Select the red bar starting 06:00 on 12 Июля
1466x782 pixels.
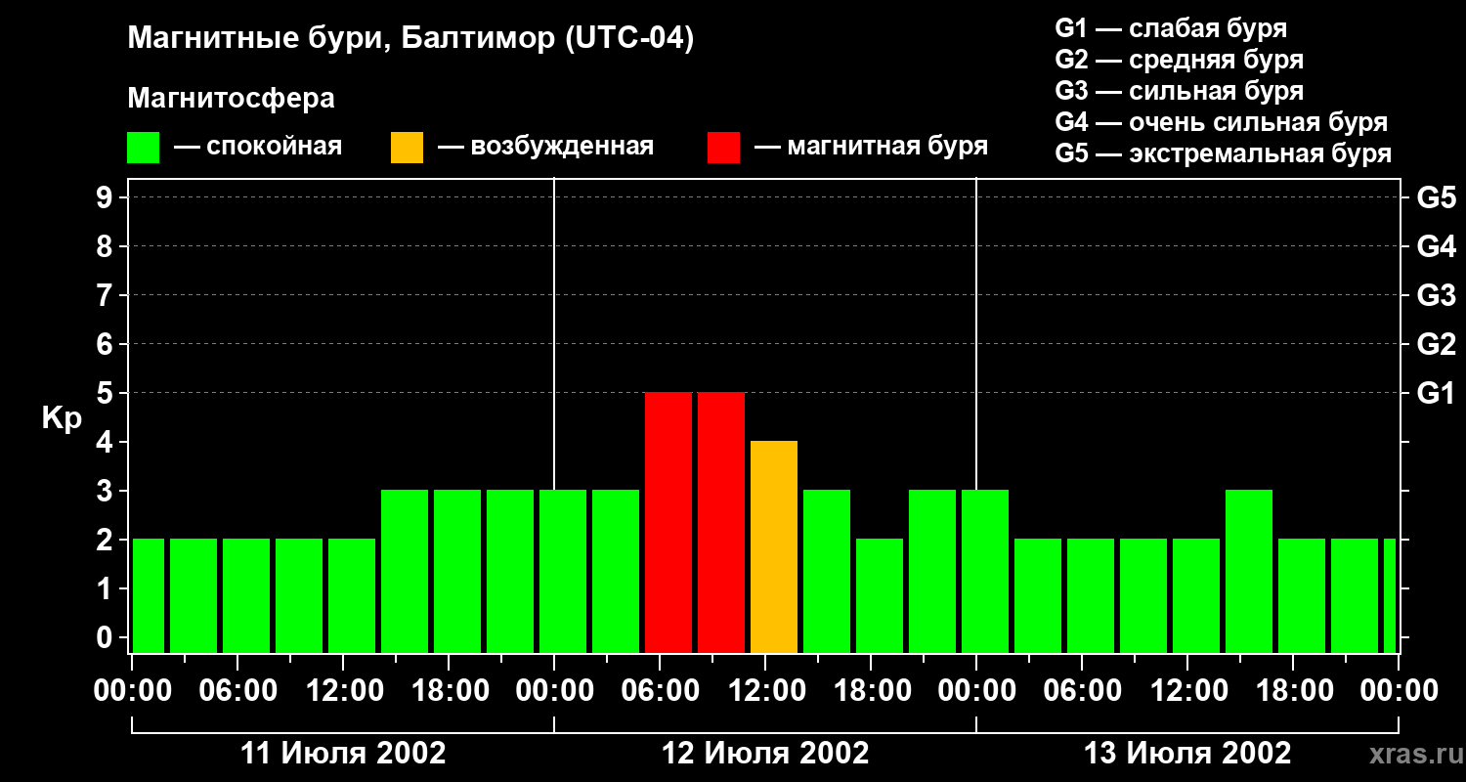(x=668, y=523)
